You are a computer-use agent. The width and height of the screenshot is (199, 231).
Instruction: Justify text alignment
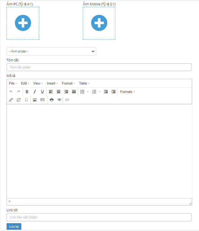coord(74,92)
